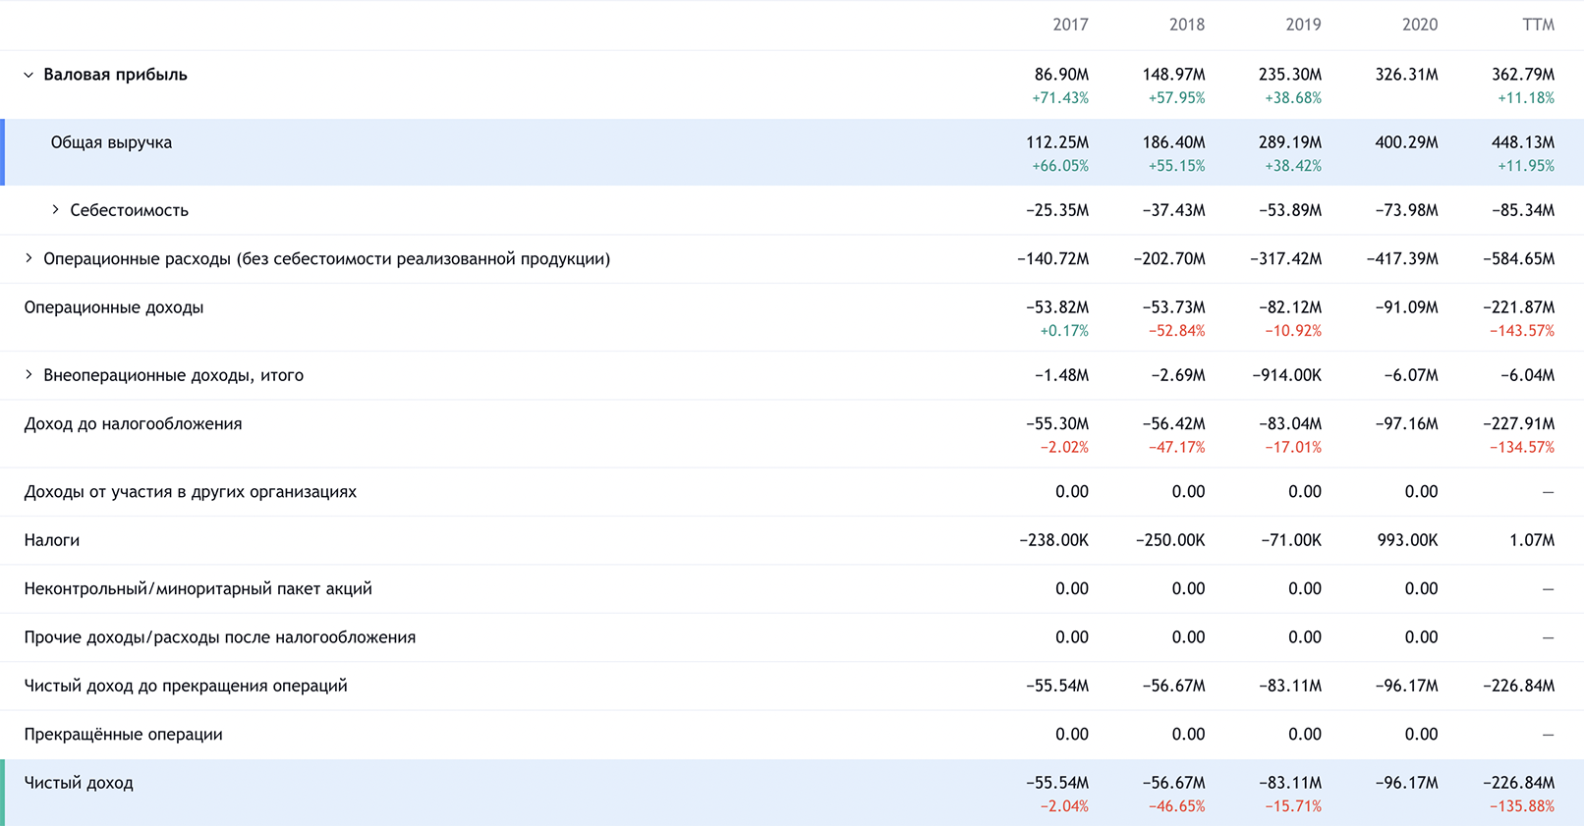Click Чистый доход до прекращения операций
Viewport: 1584px width, 826px height.
(186, 686)
